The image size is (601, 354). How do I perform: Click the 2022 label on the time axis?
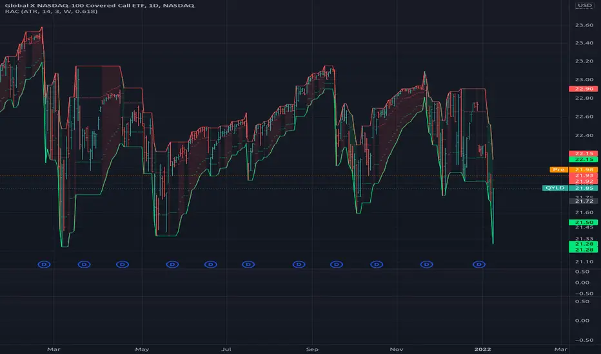[x=482, y=349]
